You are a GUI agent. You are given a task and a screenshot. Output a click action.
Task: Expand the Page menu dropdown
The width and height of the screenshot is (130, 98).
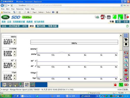coord(35,12)
